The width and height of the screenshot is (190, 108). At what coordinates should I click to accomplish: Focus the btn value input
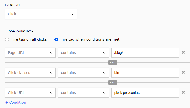pyautogui.click(x=145, y=73)
